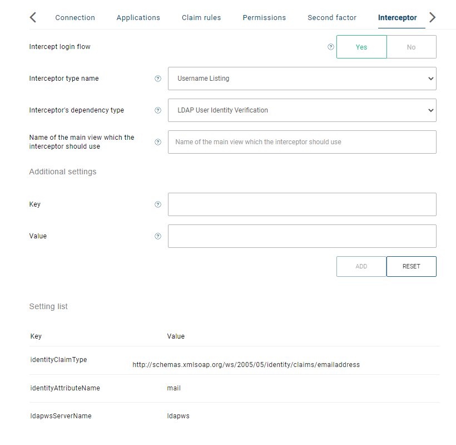Click the main view name input field

[x=302, y=142]
